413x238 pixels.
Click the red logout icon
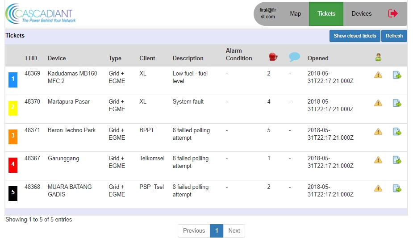pos(393,13)
